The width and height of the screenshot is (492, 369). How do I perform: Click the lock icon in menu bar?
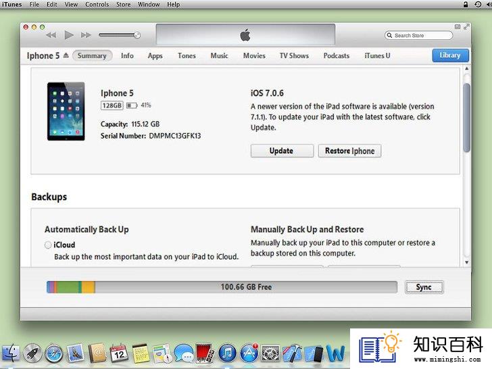pyautogui.click(x=466, y=4)
